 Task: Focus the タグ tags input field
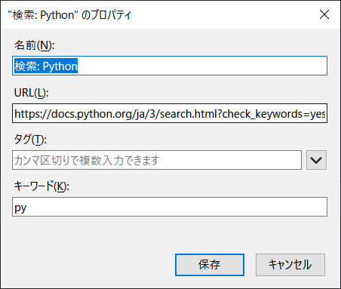157,160
